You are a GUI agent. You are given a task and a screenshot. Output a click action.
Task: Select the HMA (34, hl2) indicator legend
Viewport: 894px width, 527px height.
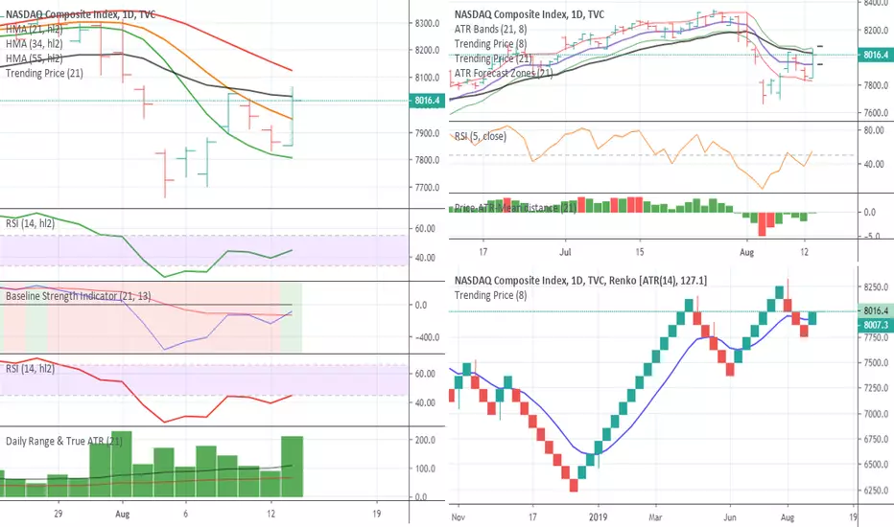[35, 44]
